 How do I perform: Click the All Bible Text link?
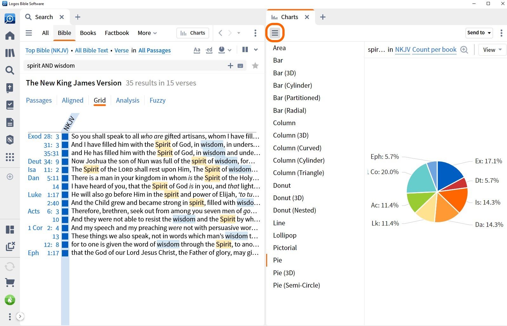(92, 51)
